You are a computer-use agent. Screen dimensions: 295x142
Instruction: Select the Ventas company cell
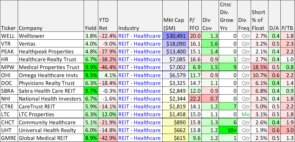point(51,44)
